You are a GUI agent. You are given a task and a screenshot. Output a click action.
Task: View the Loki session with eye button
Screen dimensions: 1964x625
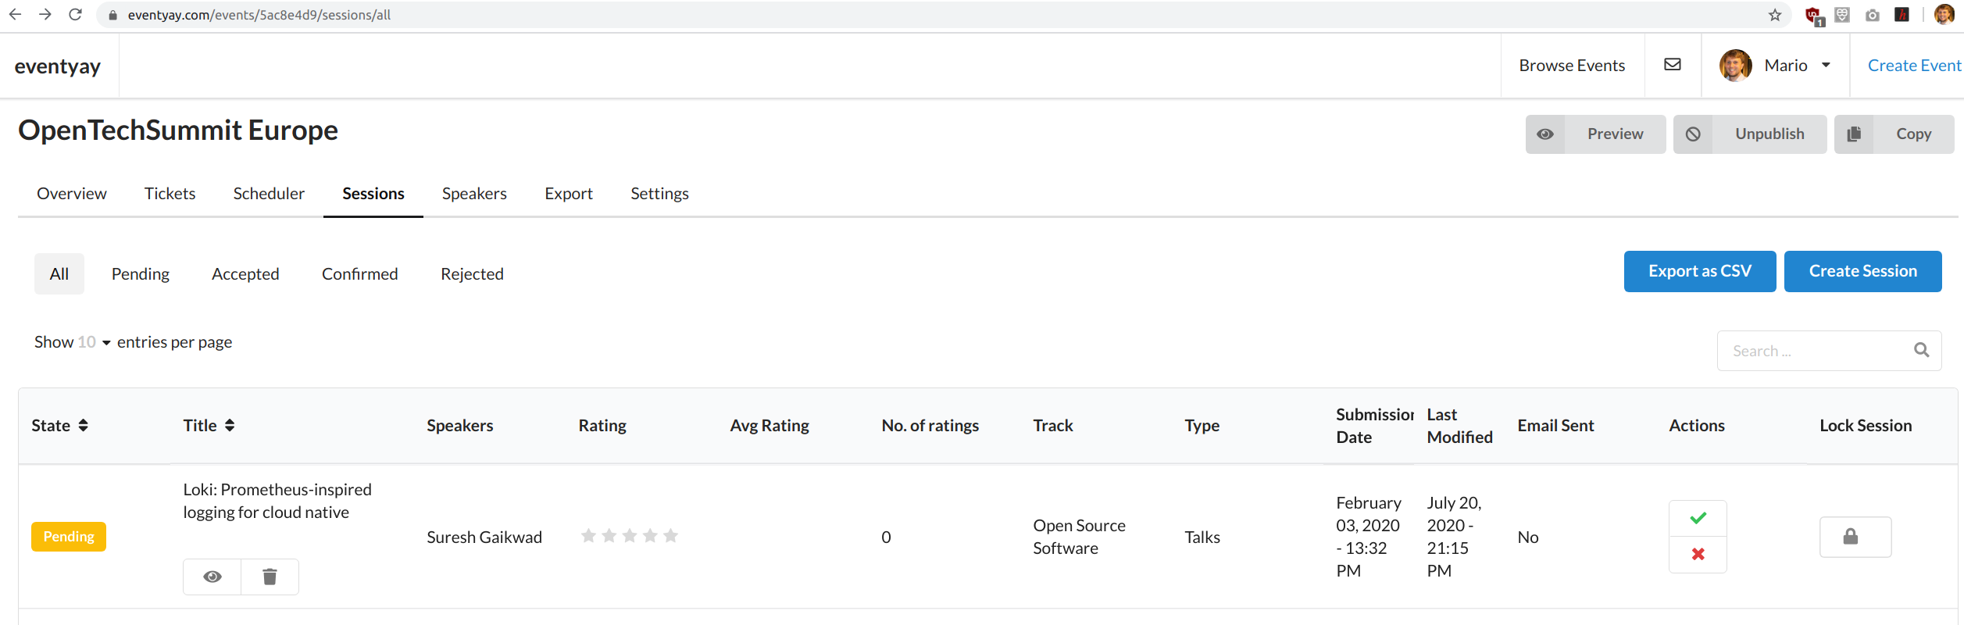(212, 577)
